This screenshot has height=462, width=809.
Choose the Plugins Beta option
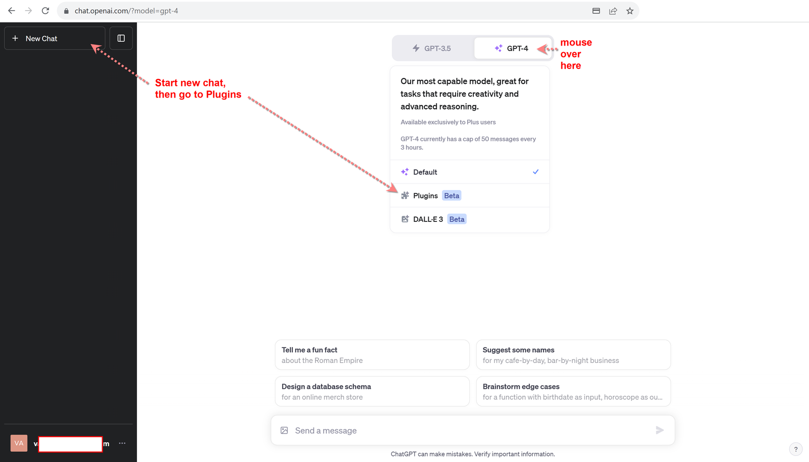[x=470, y=196]
